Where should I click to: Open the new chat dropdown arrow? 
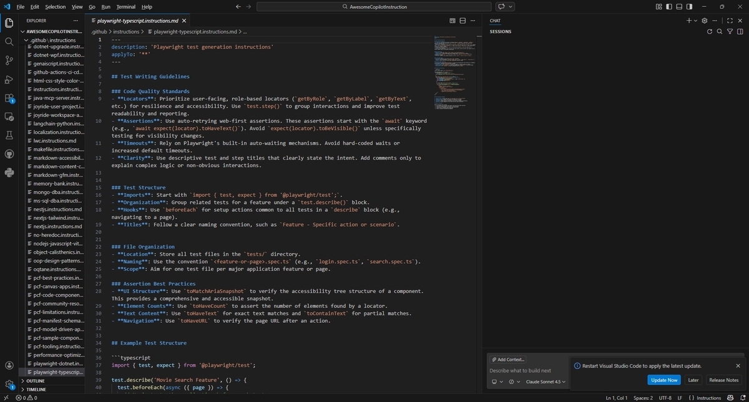click(696, 21)
